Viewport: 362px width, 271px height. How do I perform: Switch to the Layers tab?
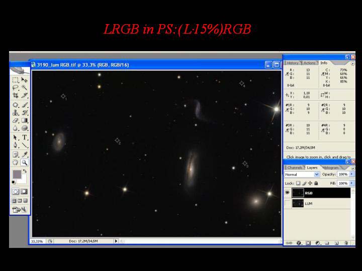[x=312, y=168]
